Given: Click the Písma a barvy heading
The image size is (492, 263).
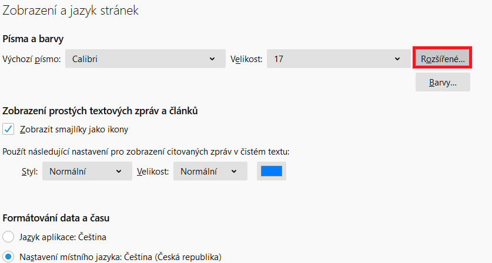Looking at the screenshot, I should (x=33, y=39).
